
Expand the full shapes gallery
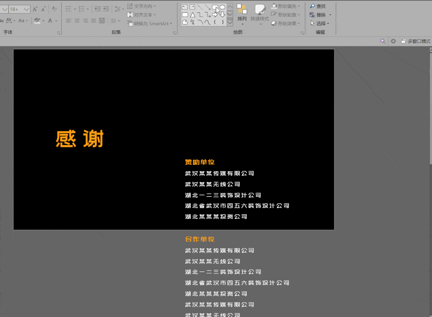coord(230,23)
